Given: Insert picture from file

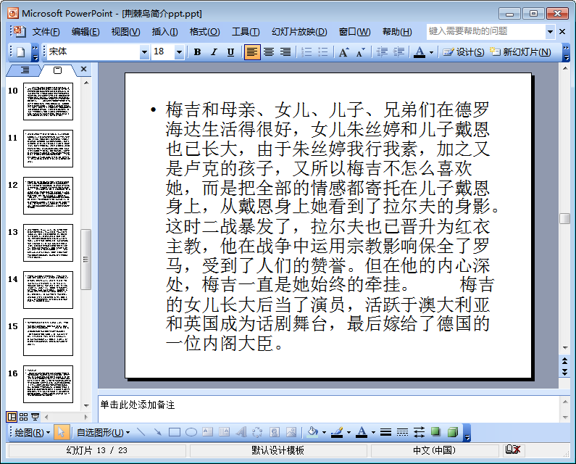Looking at the screenshot, I should click(x=291, y=432).
